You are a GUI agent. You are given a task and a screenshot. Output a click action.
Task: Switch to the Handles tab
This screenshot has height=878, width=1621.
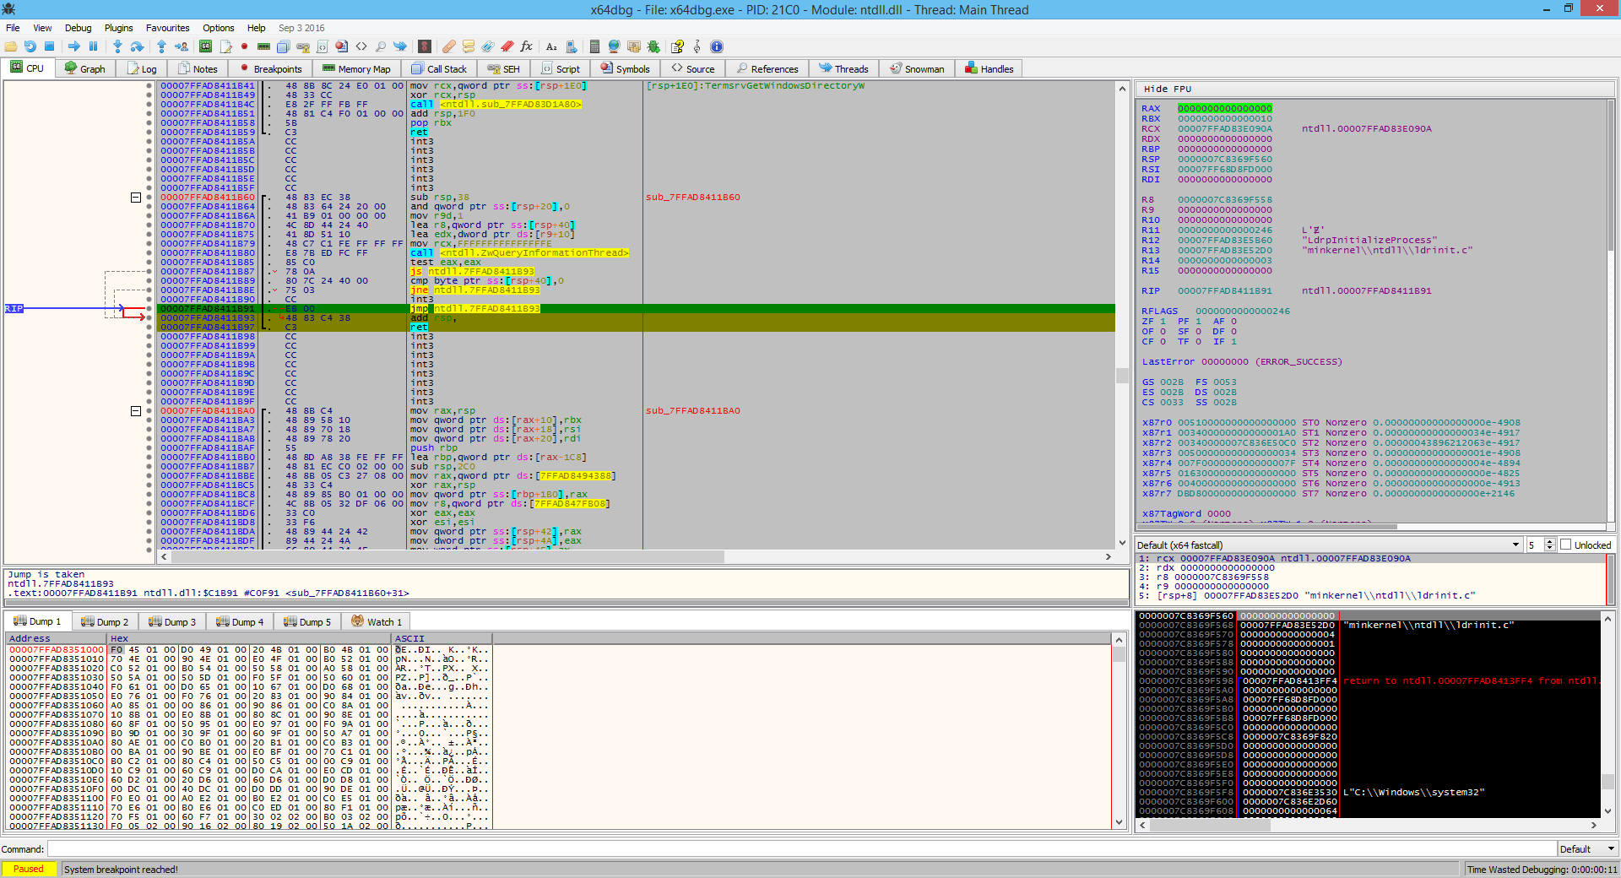click(989, 68)
